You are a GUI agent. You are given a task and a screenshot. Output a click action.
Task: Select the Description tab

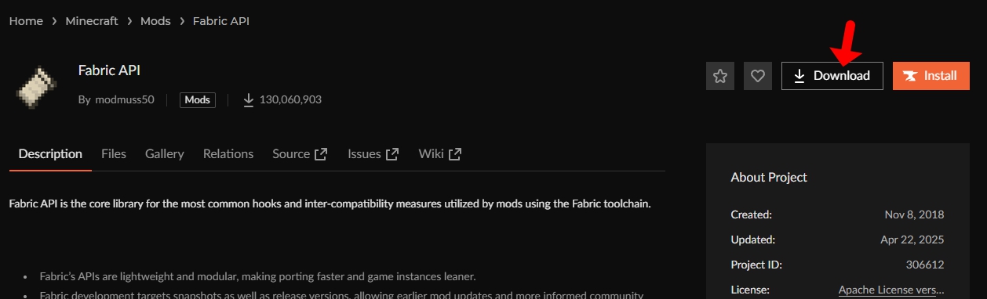coord(50,154)
